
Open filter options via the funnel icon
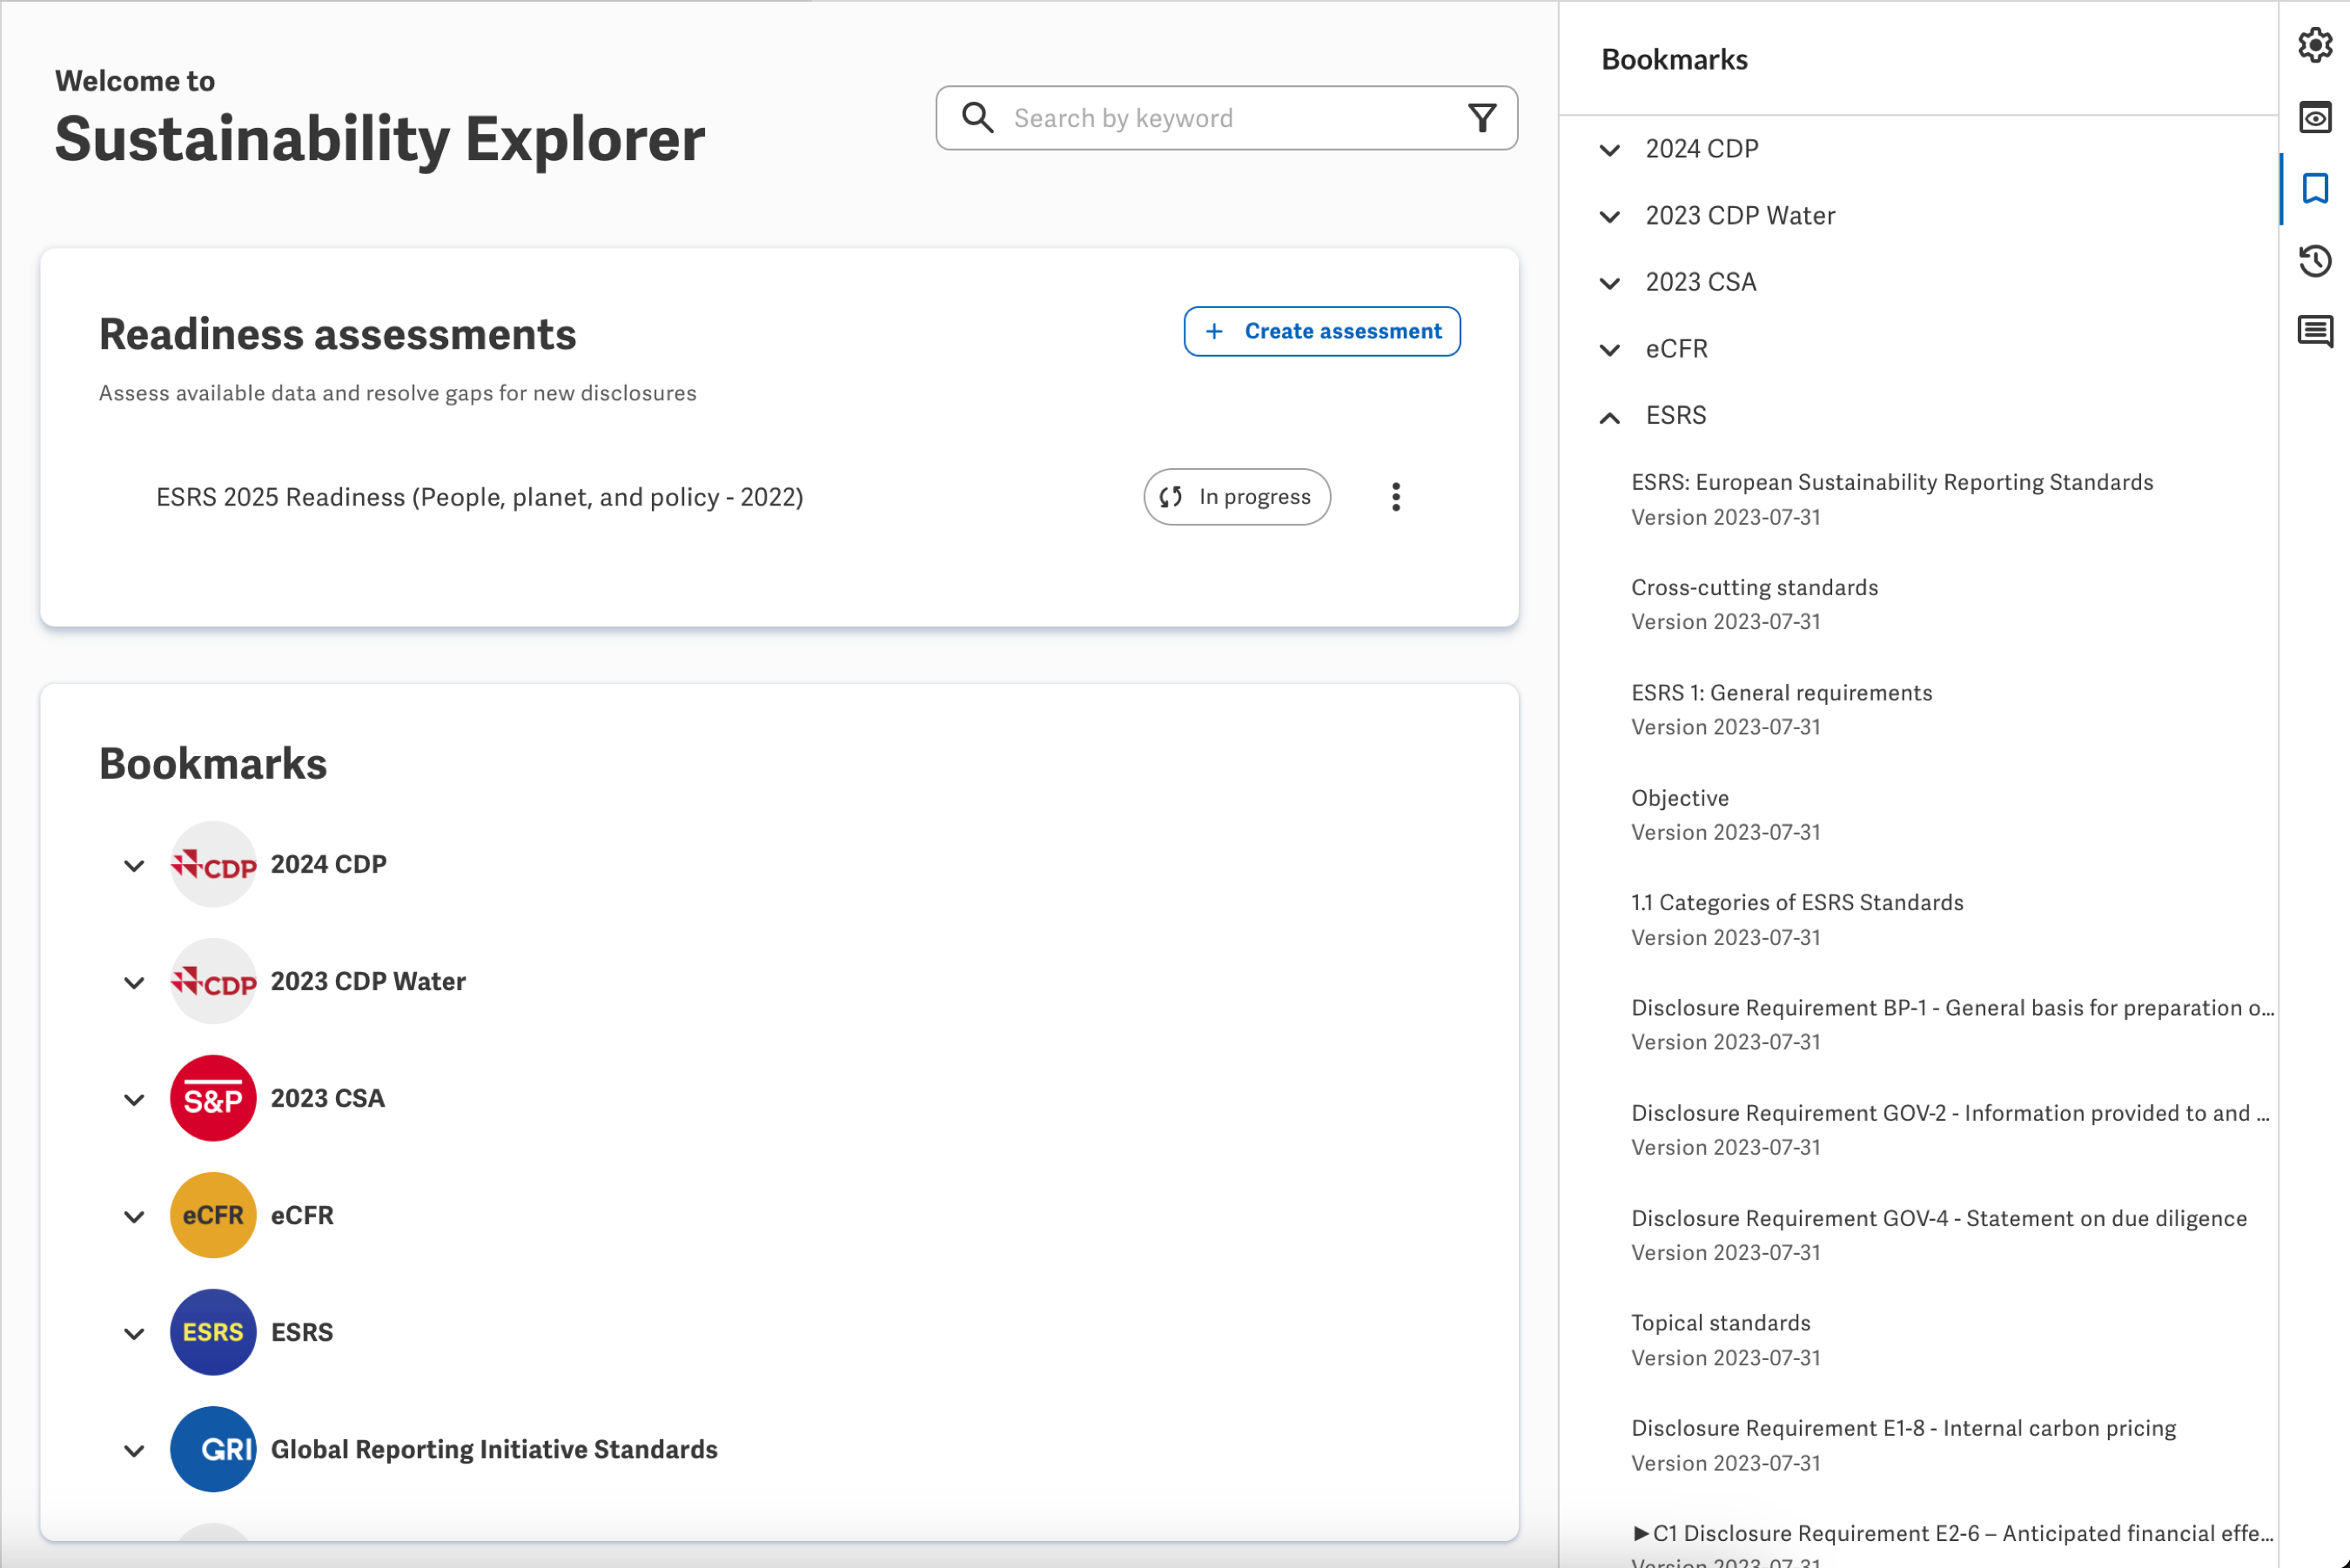point(1482,117)
